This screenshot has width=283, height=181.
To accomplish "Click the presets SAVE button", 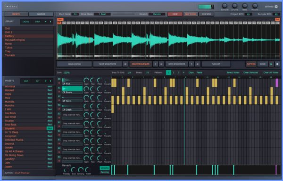I will point(26,81).
